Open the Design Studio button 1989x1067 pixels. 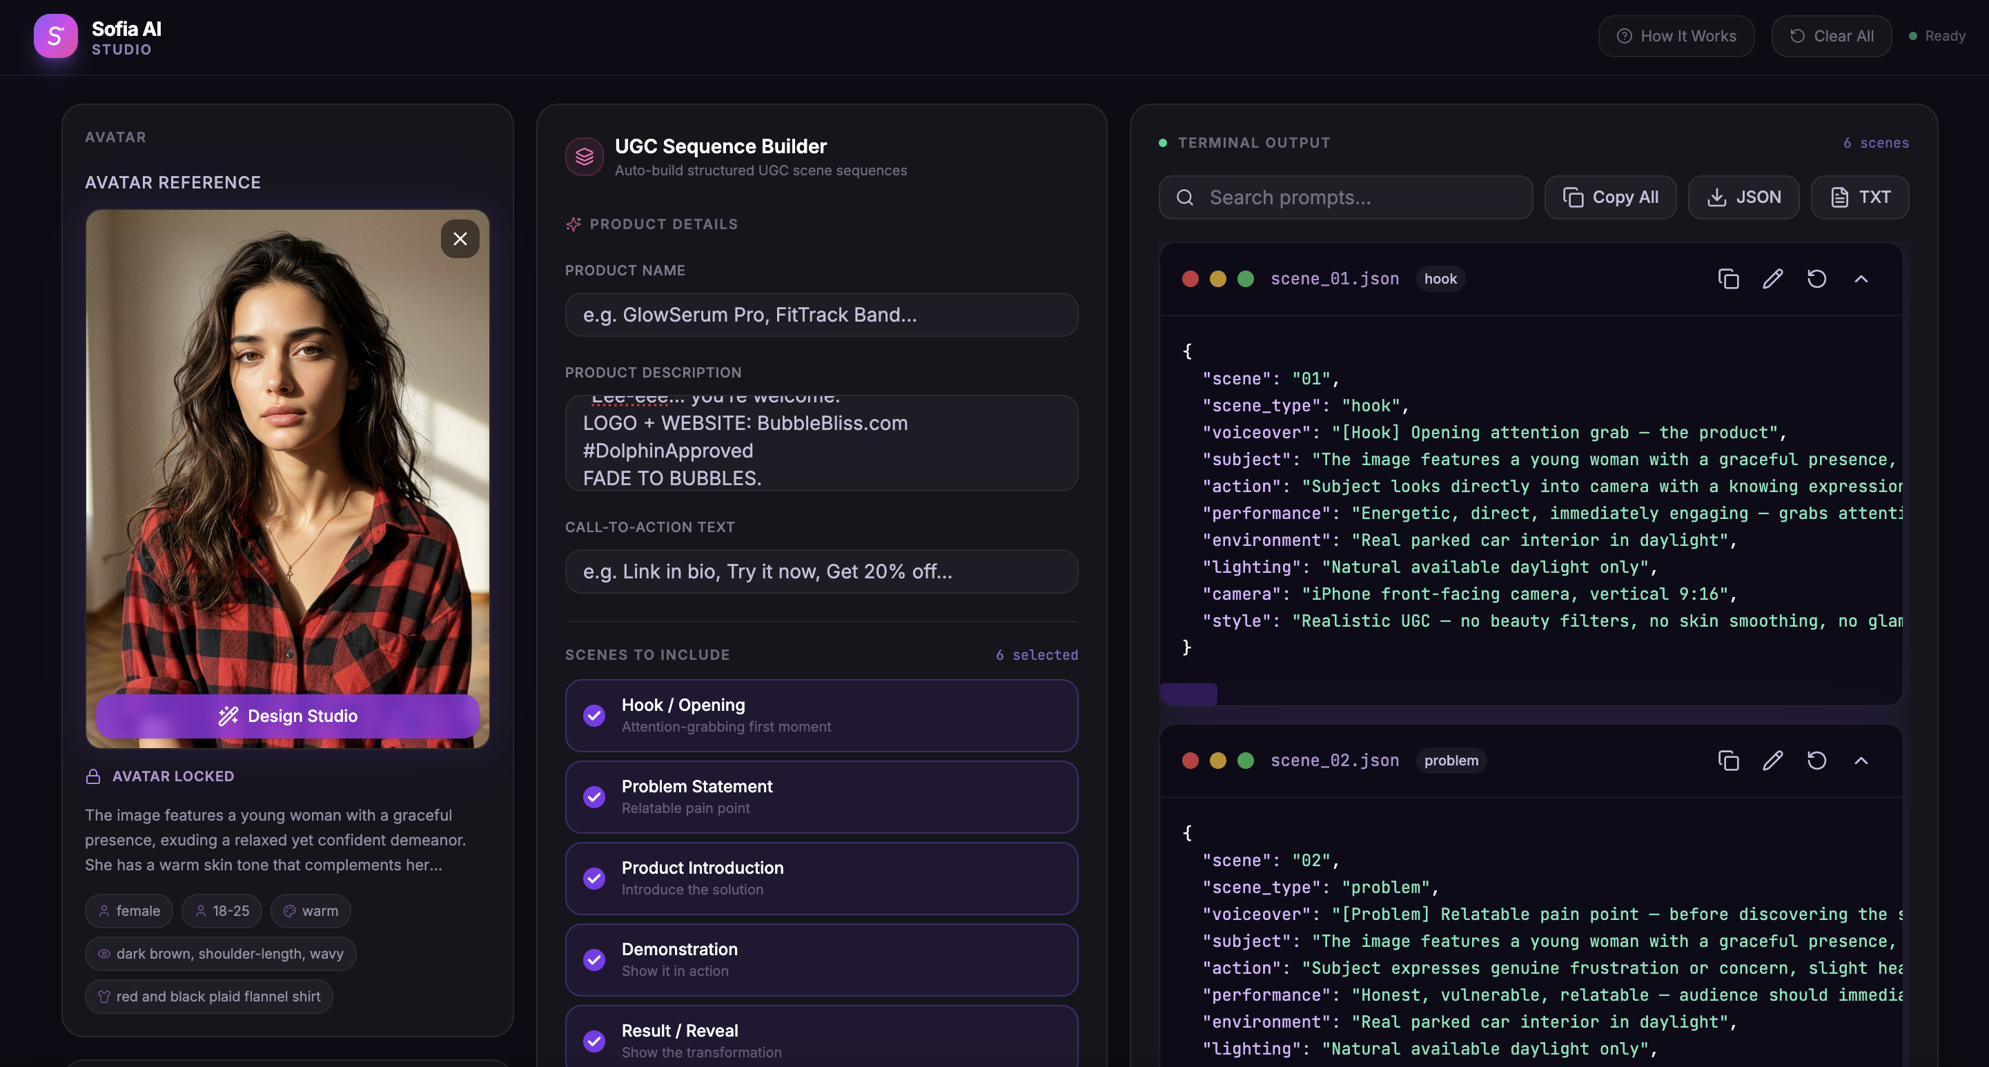[x=287, y=716]
